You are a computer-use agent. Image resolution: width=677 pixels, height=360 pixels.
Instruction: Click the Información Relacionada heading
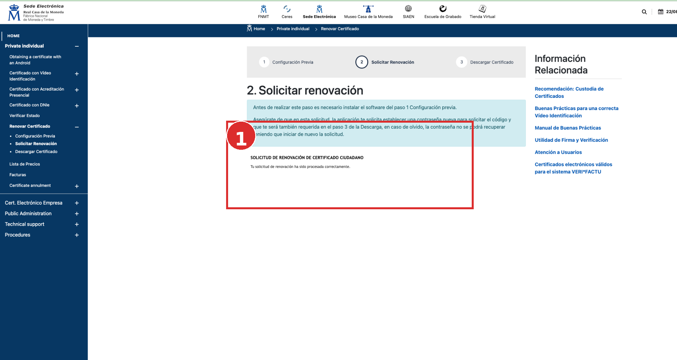tap(561, 64)
